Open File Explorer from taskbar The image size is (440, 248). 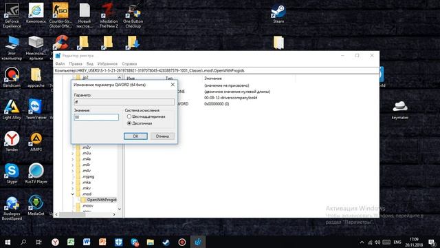(150, 242)
